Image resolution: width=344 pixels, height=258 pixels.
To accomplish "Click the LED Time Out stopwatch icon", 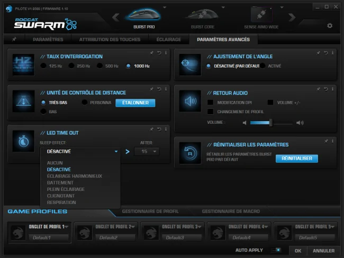I will 23,141.
